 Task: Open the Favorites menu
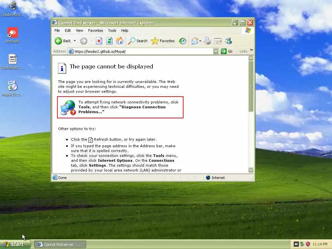pos(96,30)
